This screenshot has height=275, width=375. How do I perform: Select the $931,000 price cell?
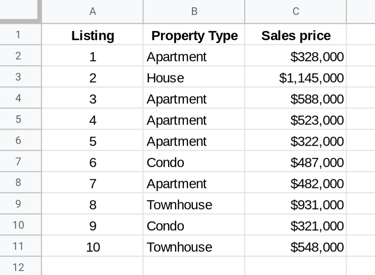click(296, 204)
